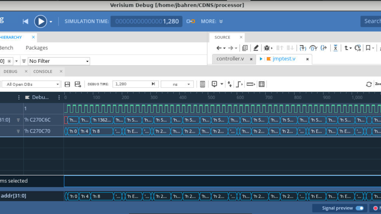Click the save database icon in Debug toolbar

(67, 84)
